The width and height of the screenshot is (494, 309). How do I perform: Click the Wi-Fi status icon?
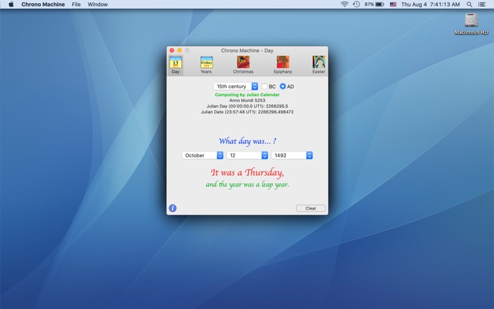coord(344,5)
